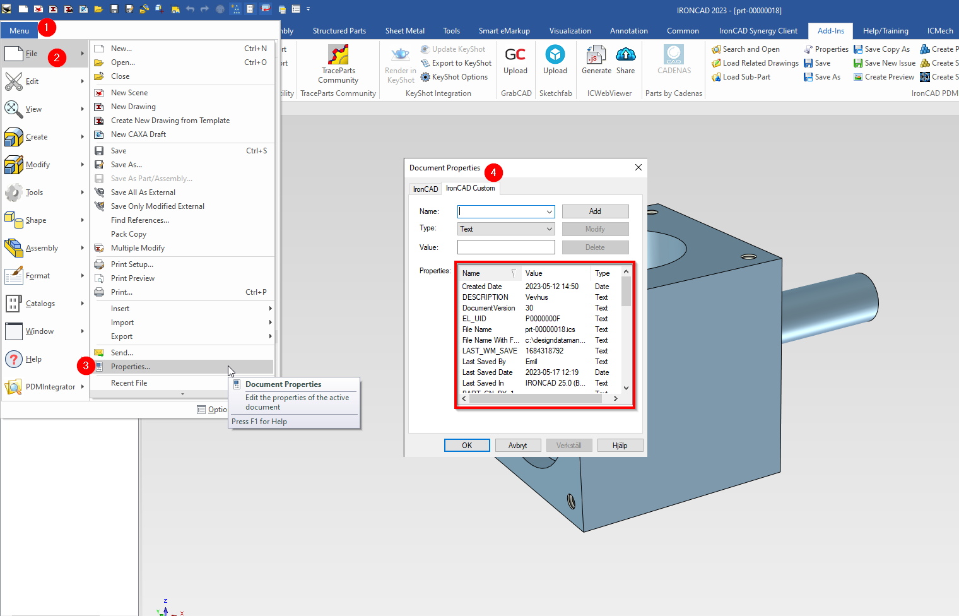
Task: Click GrabCAD Upload icon
Action: [515, 61]
